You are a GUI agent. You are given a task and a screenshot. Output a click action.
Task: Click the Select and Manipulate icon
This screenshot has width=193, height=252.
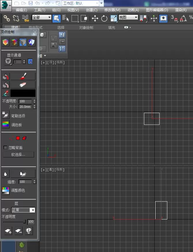pos(154,18)
